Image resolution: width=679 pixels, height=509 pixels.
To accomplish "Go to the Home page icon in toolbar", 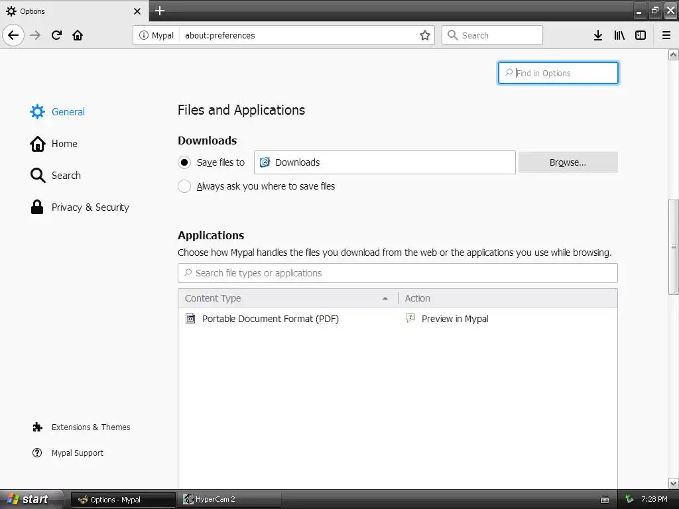I will coord(78,35).
